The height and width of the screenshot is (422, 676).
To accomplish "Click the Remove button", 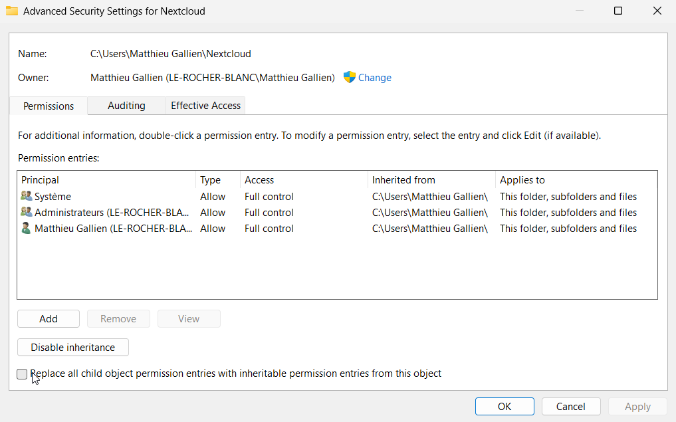I will point(118,318).
